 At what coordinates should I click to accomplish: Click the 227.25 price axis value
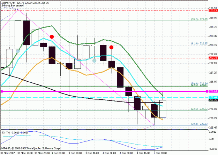pos(213,73)
